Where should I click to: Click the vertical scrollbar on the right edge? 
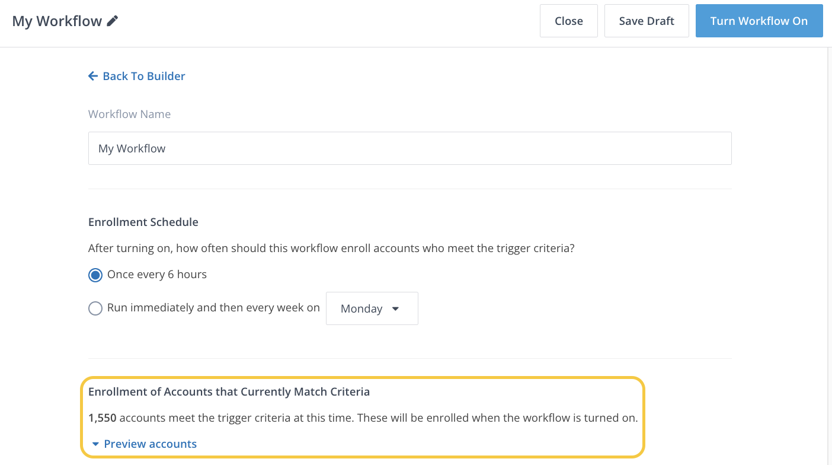point(828,237)
